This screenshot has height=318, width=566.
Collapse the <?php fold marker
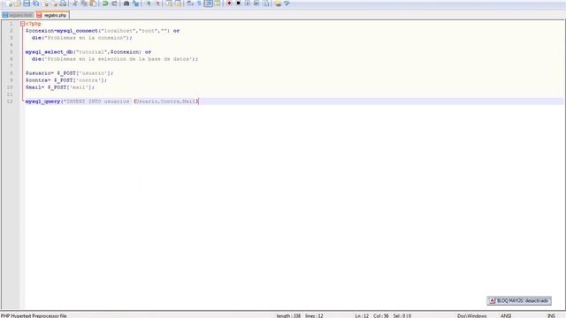(22, 24)
